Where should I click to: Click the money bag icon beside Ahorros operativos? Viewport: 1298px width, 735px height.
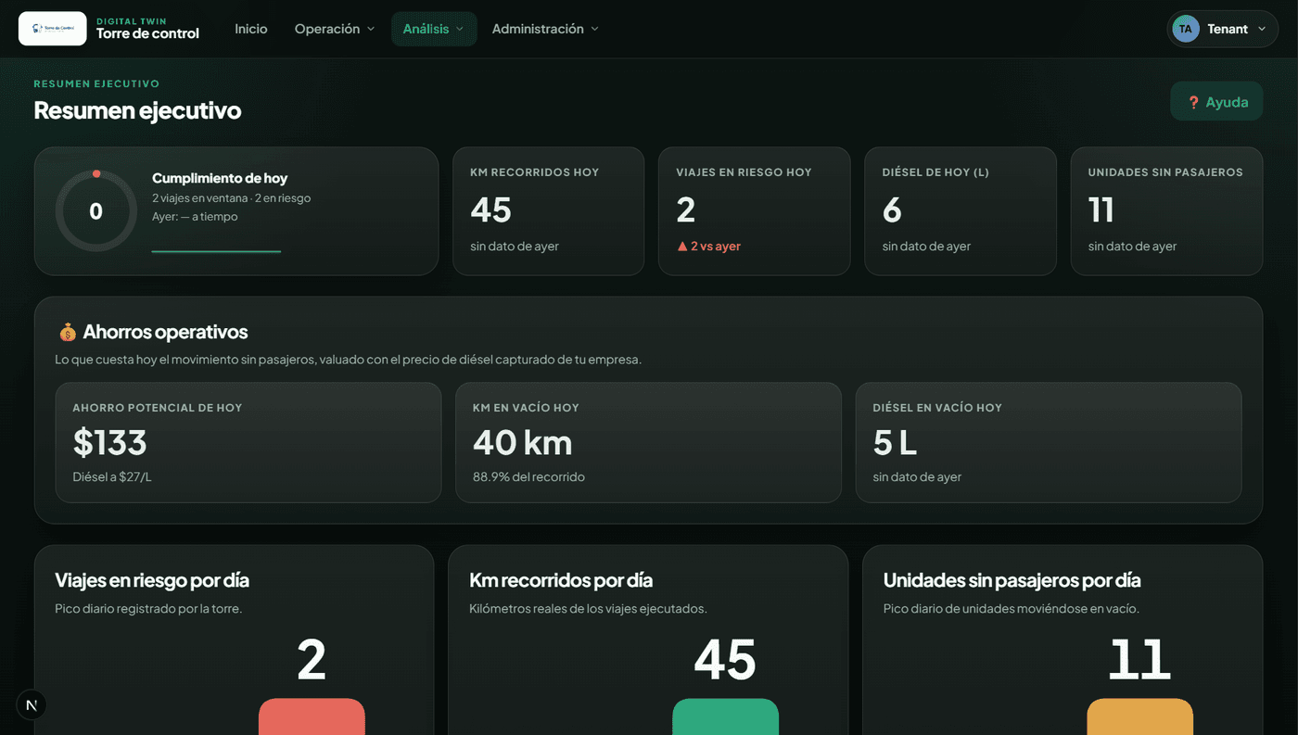pyautogui.click(x=67, y=332)
